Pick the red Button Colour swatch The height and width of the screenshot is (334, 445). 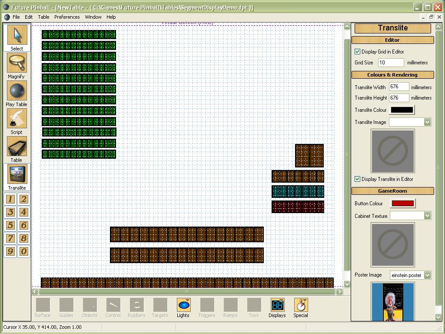(402, 204)
